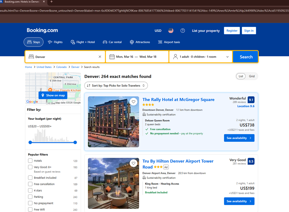Click the Home breadcrumb link
The height and width of the screenshot is (212, 289).
coord(28,67)
